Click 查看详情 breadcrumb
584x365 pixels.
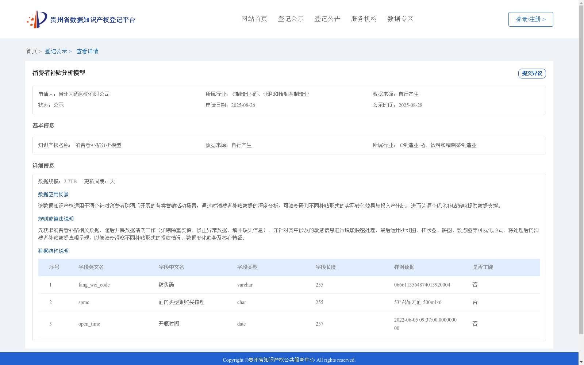coord(87,51)
